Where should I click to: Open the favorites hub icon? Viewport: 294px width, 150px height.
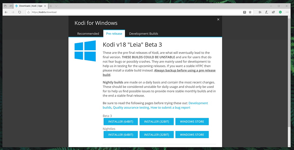click(x=260, y=12)
